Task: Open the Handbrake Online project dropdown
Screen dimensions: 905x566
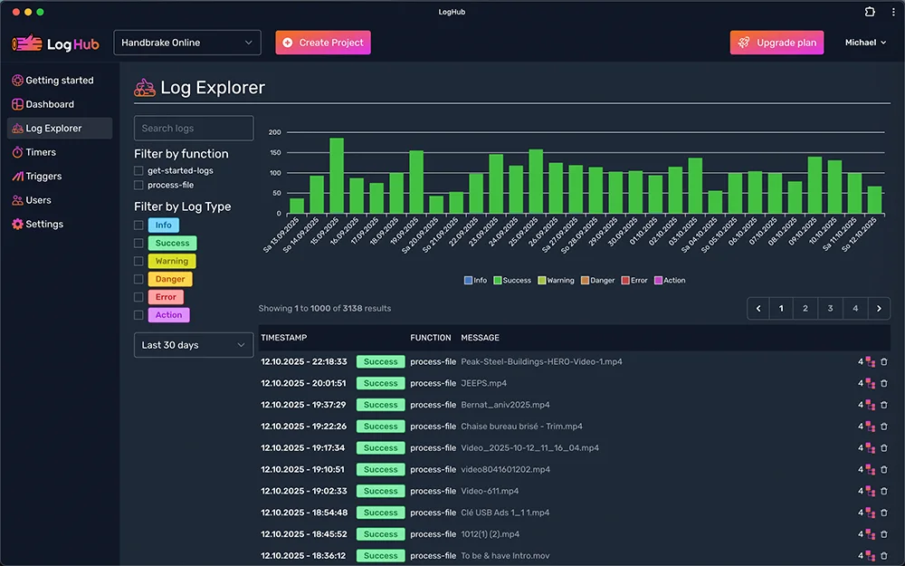Action: (187, 43)
